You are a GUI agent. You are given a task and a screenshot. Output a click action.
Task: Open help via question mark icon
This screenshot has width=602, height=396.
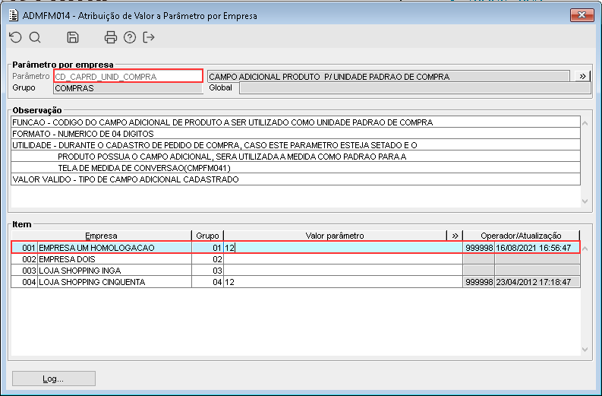[x=130, y=37]
